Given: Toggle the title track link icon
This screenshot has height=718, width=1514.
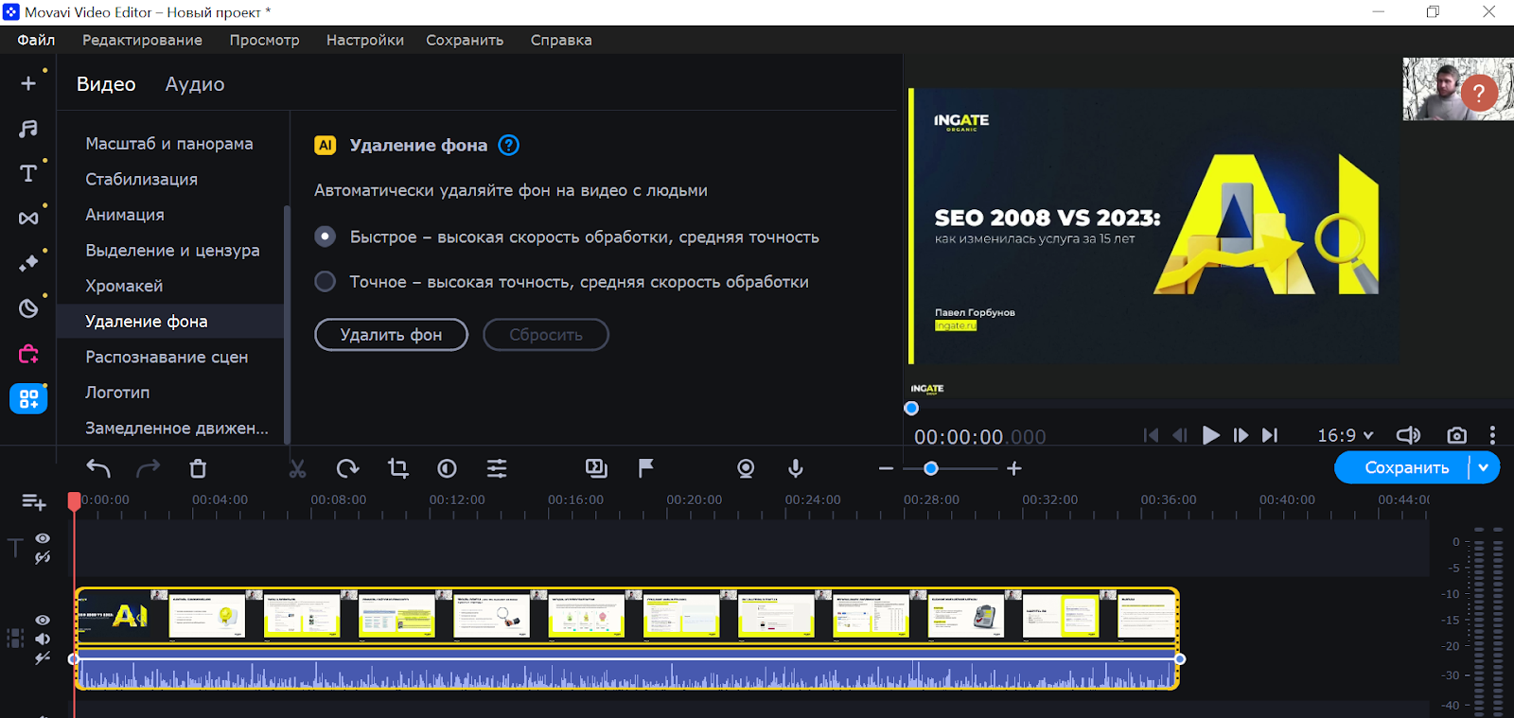Looking at the screenshot, I should (x=43, y=558).
